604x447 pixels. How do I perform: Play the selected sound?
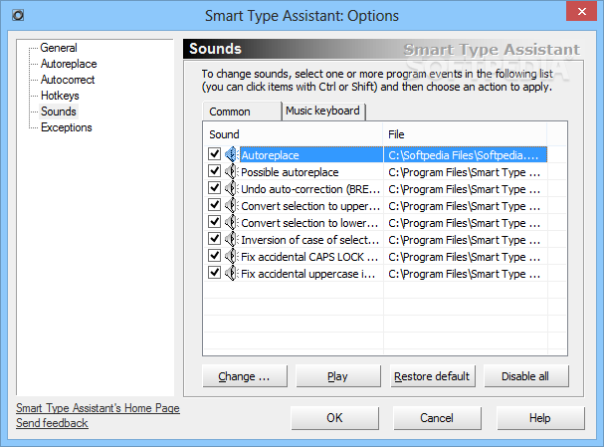pos(338,376)
